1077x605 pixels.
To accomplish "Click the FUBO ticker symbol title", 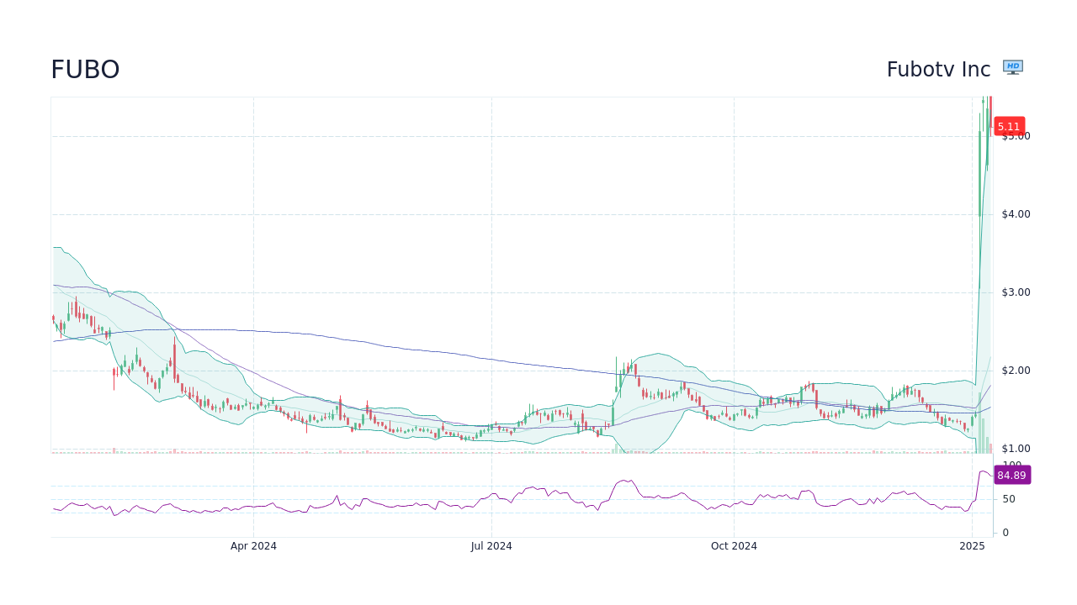I will (85, 70).
